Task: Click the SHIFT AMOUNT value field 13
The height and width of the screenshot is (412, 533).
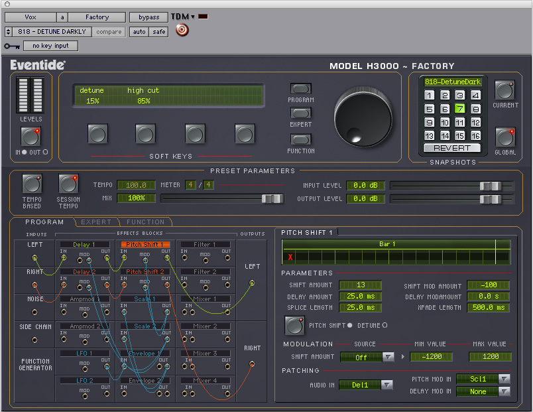Action: (361, 285)
